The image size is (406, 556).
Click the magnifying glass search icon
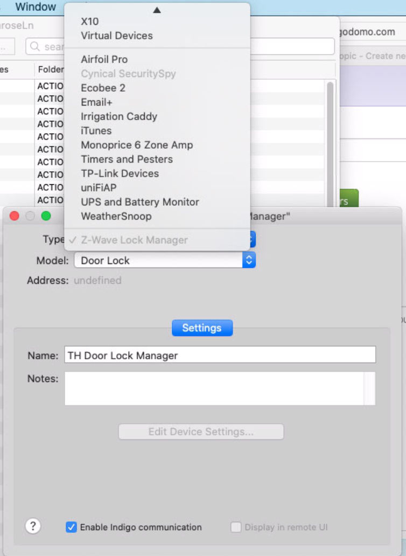coord(34,46)
